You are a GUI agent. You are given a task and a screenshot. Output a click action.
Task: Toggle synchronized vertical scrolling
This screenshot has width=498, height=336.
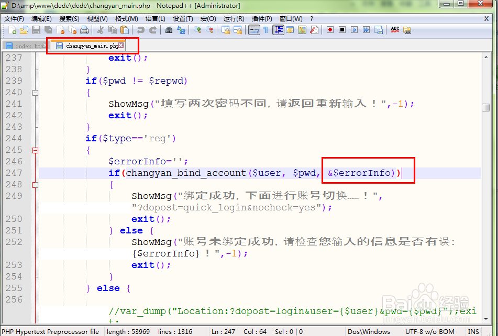226,30
